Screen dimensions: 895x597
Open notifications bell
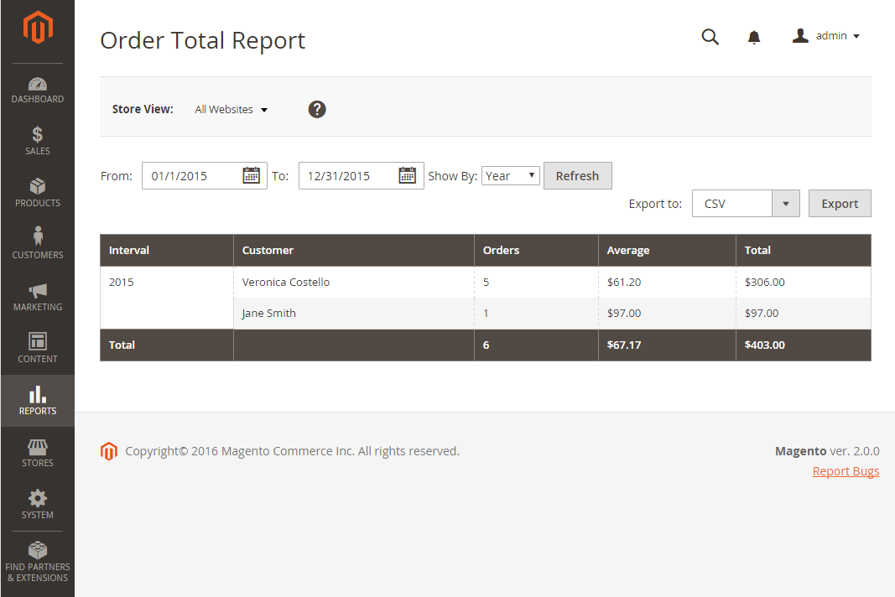click(x=754, y=37)
